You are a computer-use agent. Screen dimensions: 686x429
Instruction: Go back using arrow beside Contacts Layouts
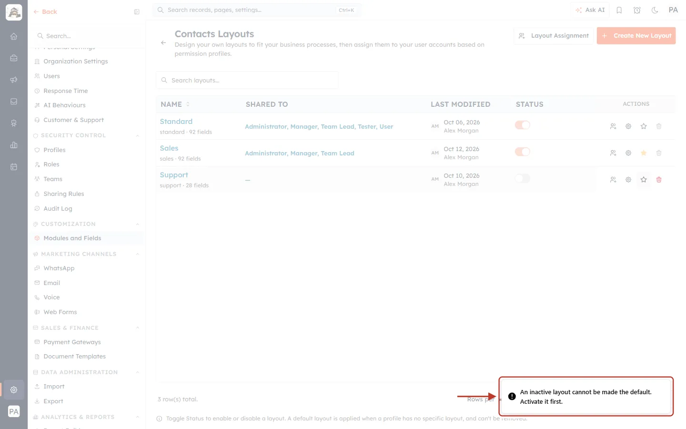coord(163,43)
